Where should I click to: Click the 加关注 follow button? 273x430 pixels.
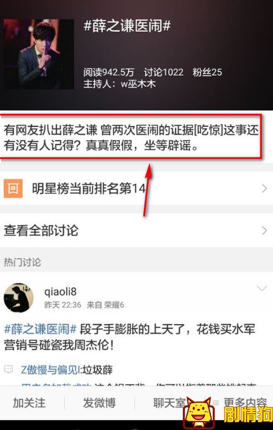(x=29, y=403)
